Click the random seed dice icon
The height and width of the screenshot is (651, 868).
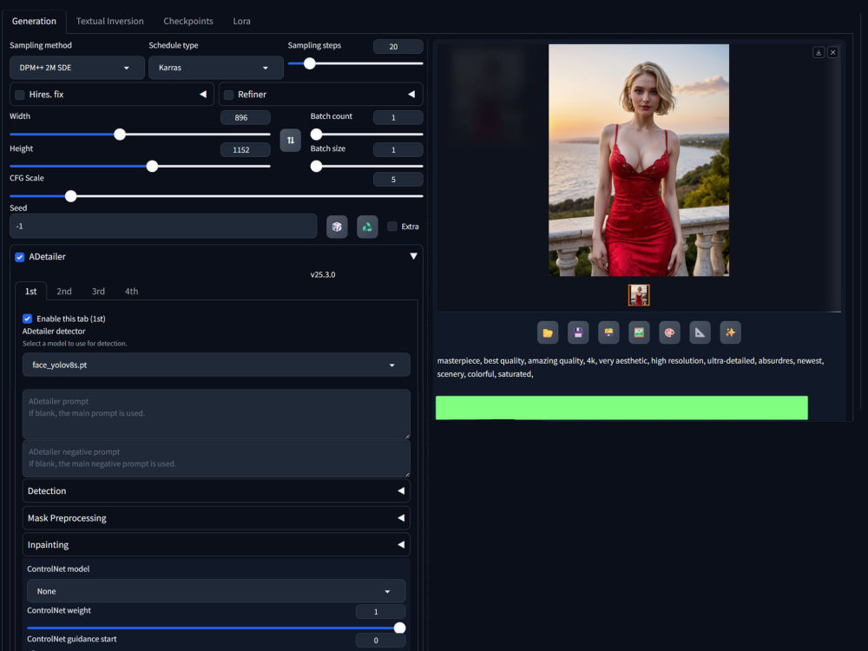click(x=337, y=227)
